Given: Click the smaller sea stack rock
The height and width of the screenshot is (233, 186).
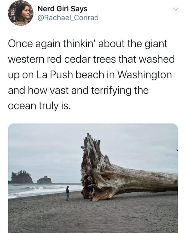Looking at the screenshot, I should [x=44, y=180].
